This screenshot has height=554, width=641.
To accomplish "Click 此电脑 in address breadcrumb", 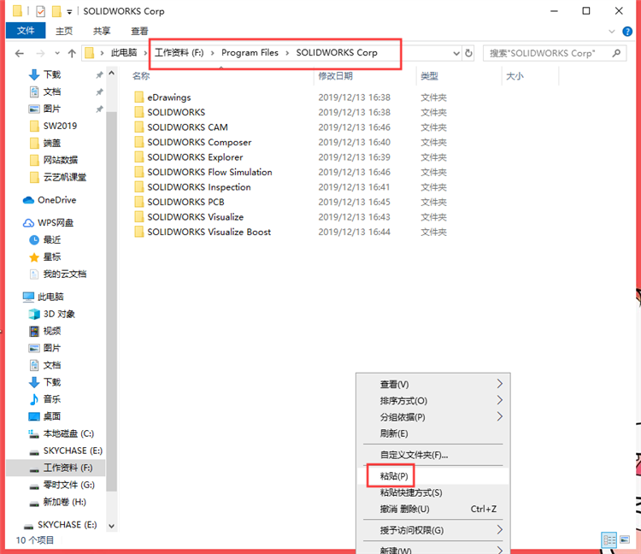I will coord(124,53).
